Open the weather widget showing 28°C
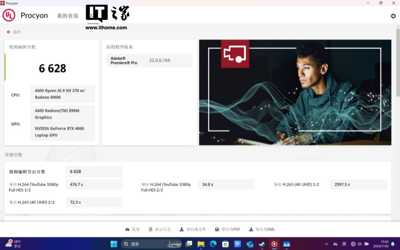The image size is (400, 250). (x=14, y=244)
